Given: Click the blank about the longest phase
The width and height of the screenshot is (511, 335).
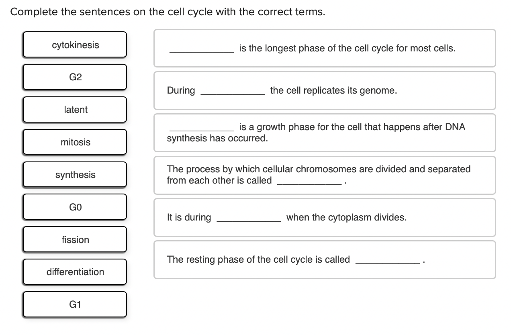Looking at the screenshot, I should pyautogui.click(x=201, y=49).
